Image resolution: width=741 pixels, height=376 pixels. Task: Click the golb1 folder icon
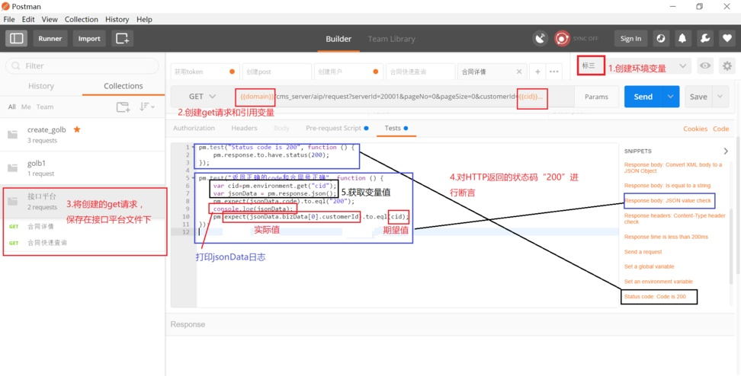[x=13, y=168]
